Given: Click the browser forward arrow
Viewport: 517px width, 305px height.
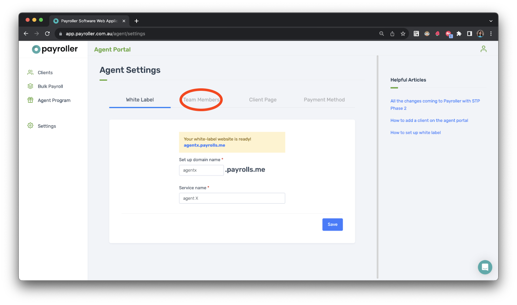Looking at the screenshot, I should pos(37,34).
